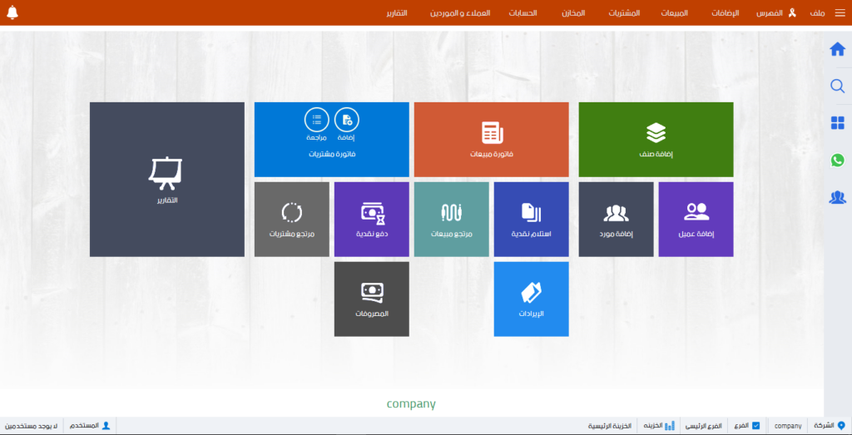Expand the الحسابات (Accounts) menu
The image size is (852, 435).
(x=523, y=13)
